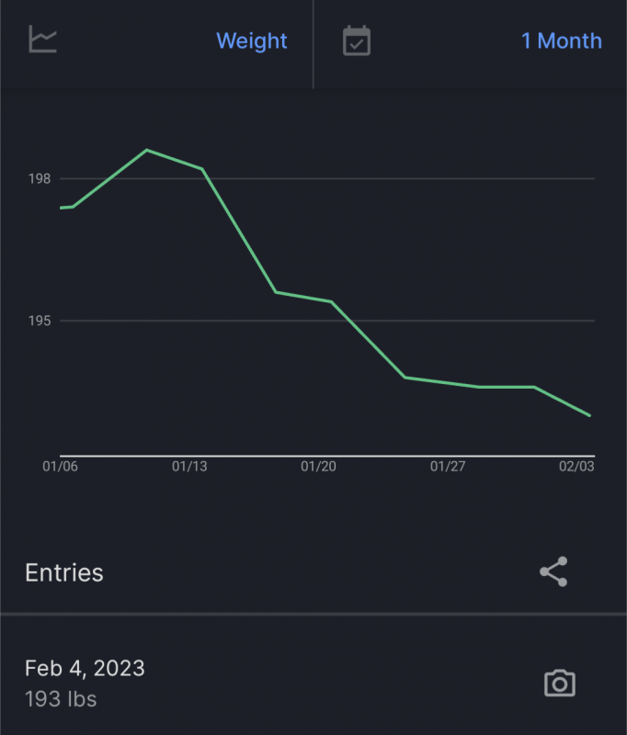Click the 01/20 axis label

[320, 467]
